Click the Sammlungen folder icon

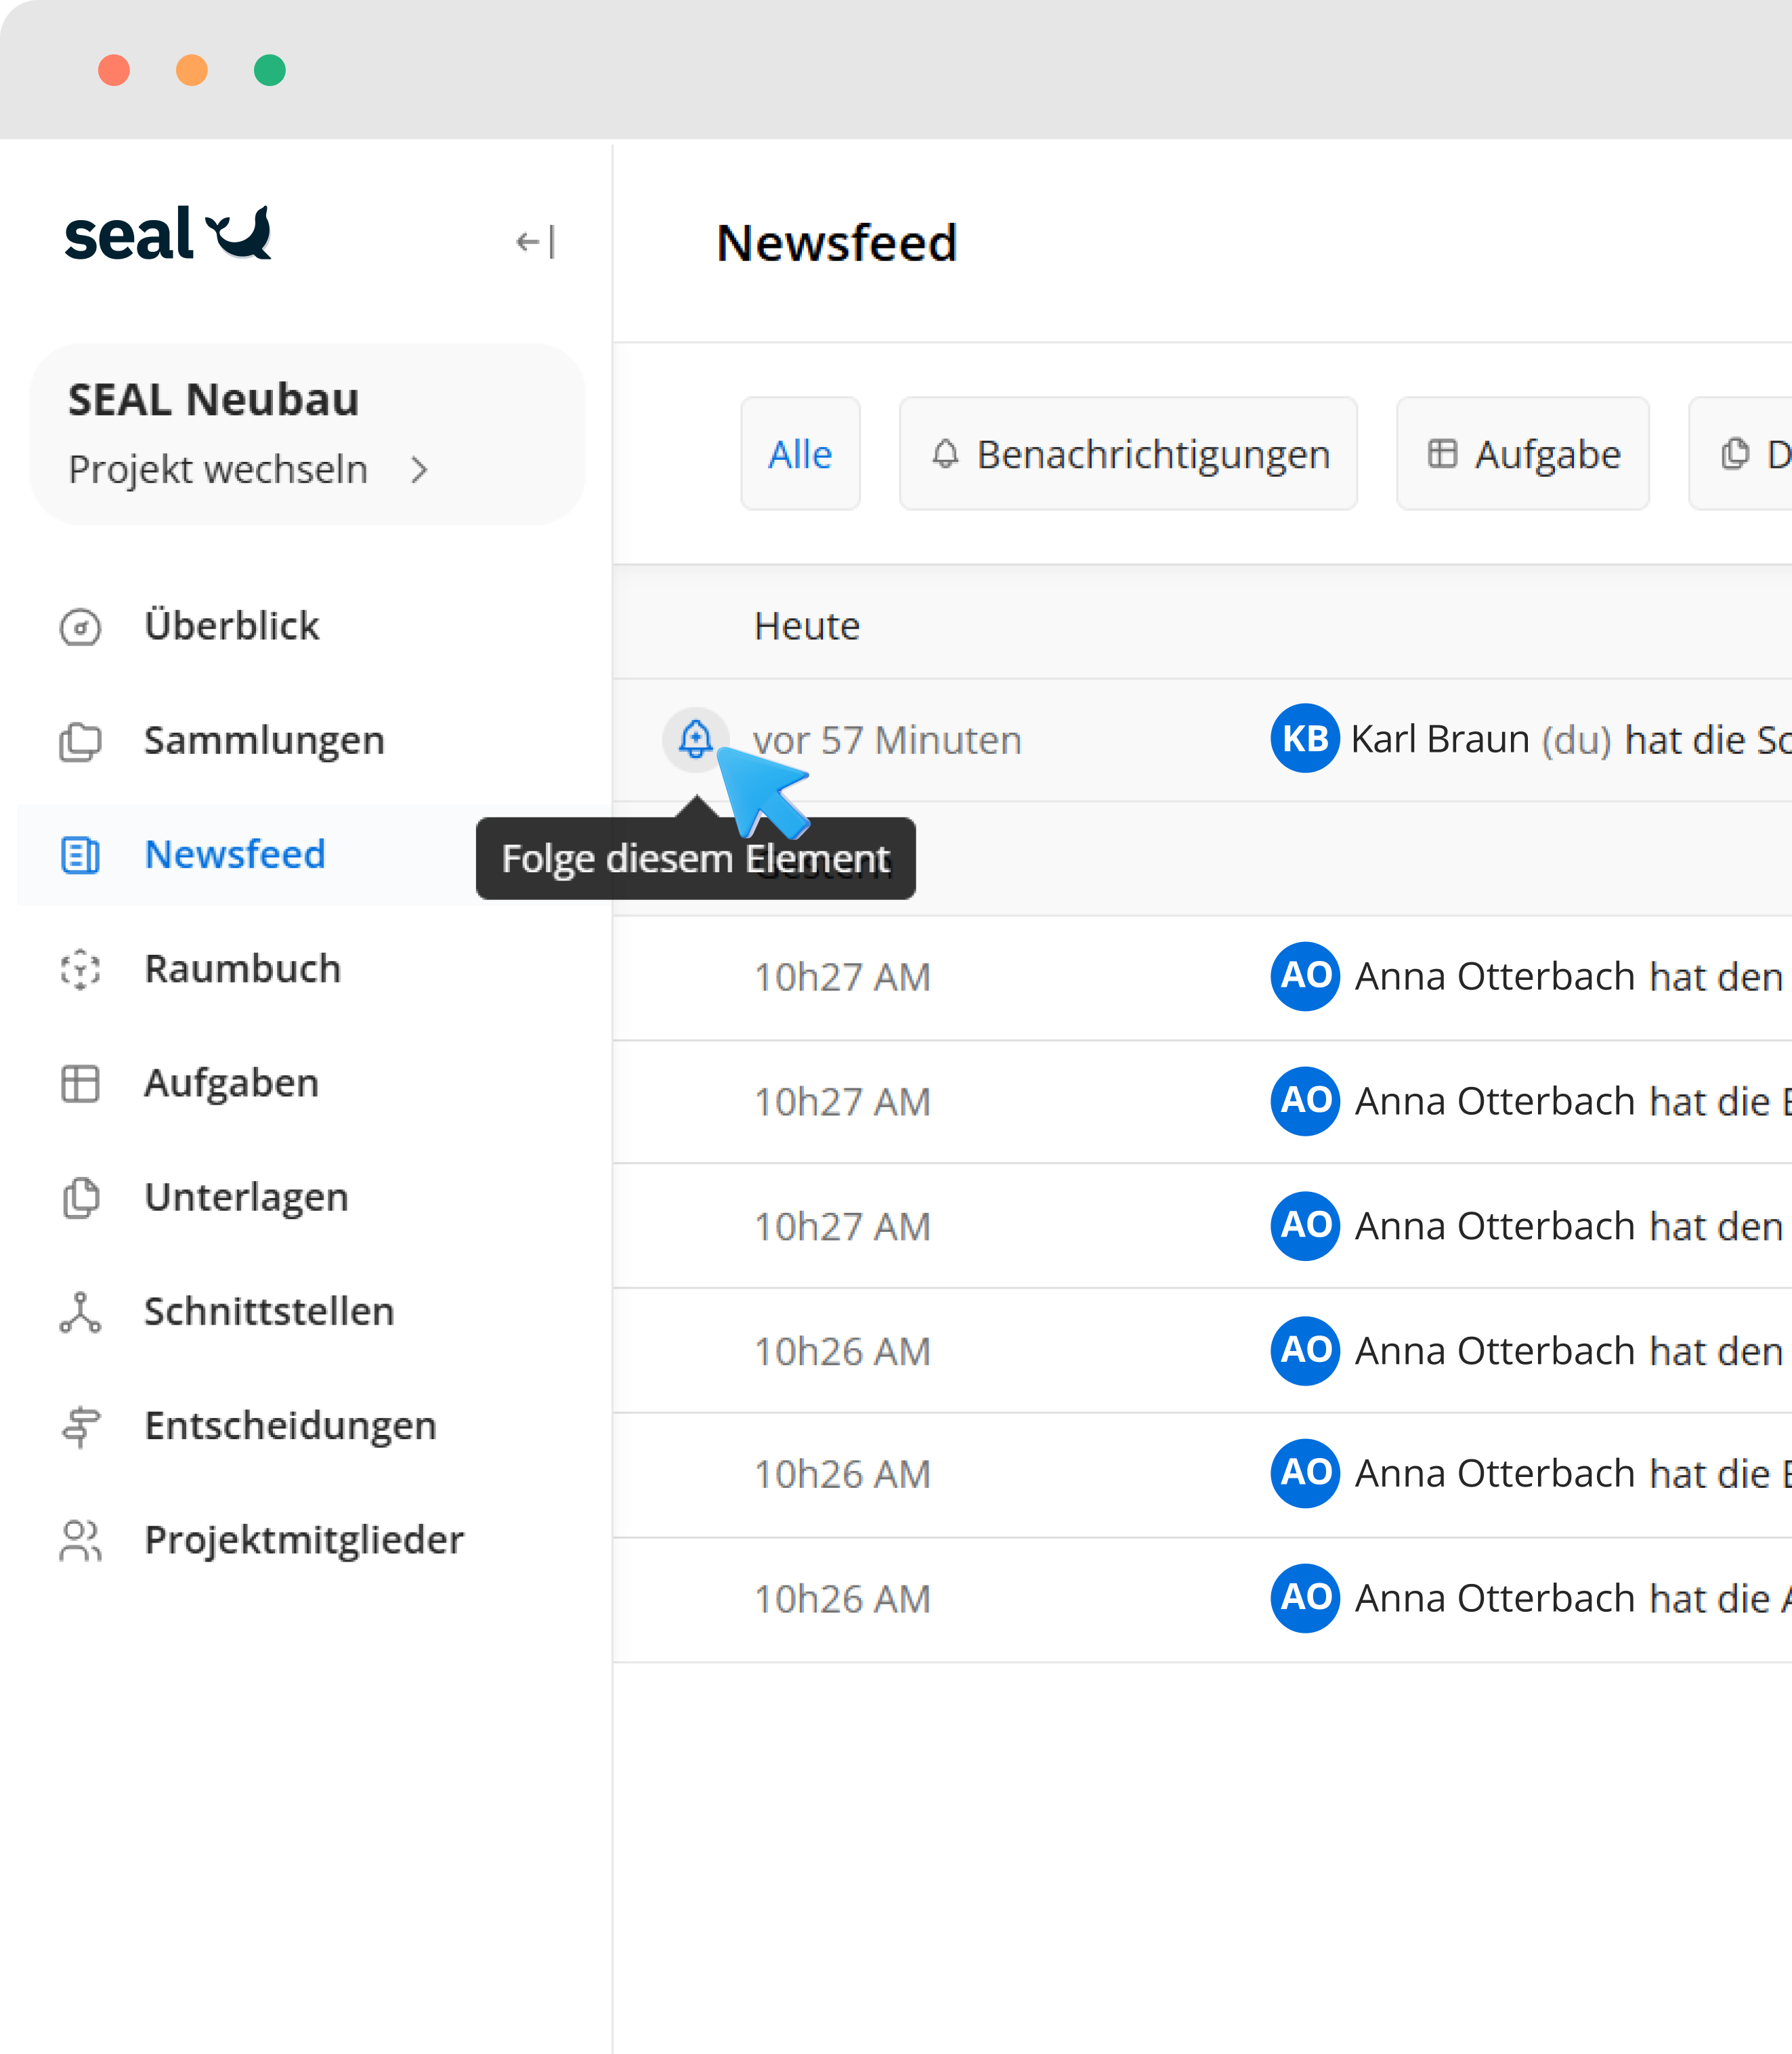80,741
